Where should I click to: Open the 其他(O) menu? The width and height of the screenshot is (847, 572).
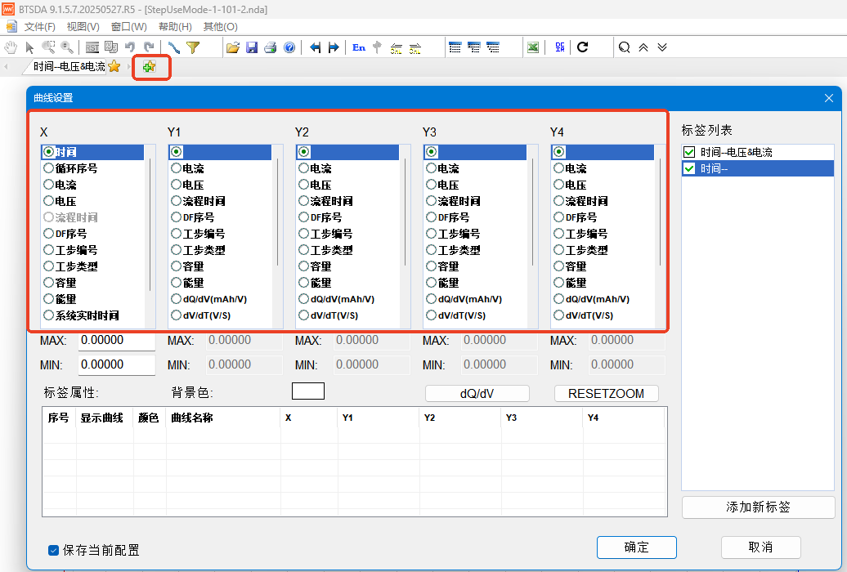[220, 26]
